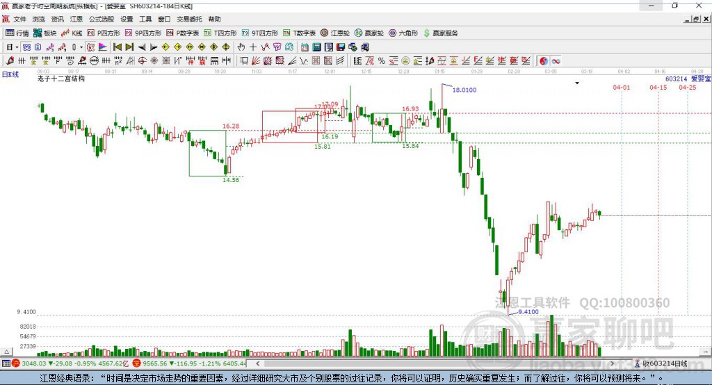The image size is (712, 385).
Task: Open the 江恩 menu
Action: [x=76, y=19]
